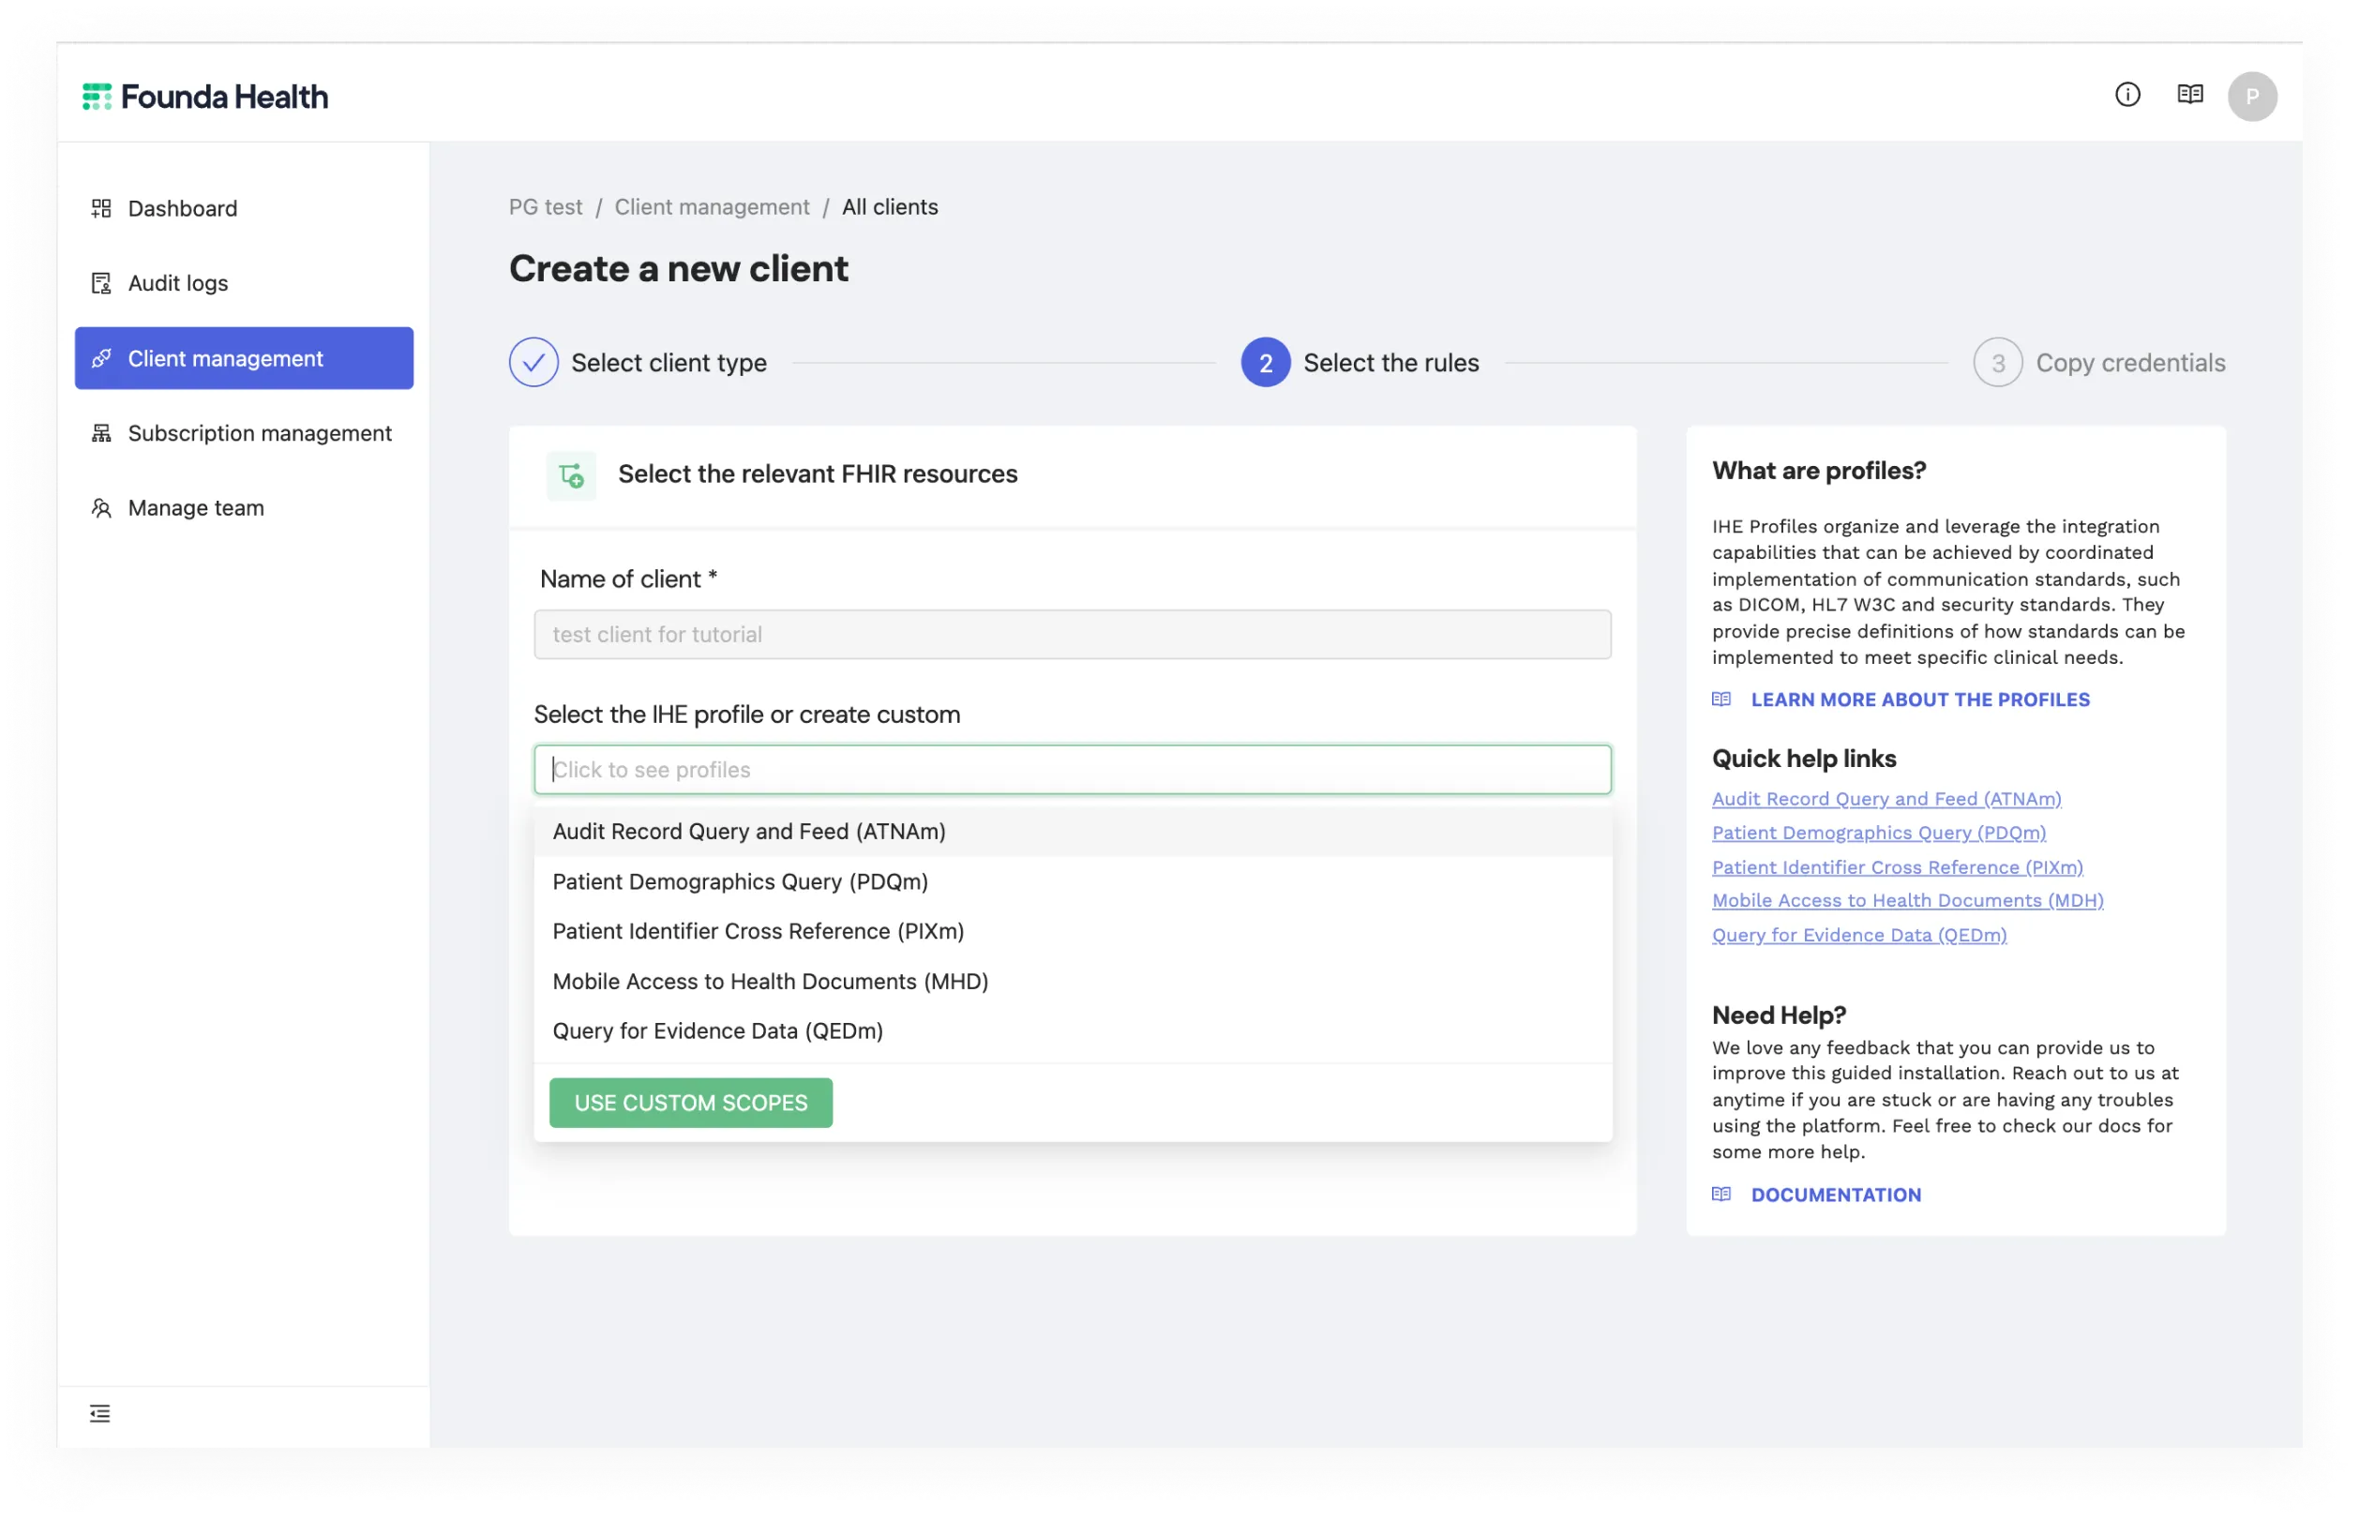Open the info icon in header
Image resolution: width=2359 pixels, height=1519 pixels.
pyautogui.click(x=2127, y=95)
